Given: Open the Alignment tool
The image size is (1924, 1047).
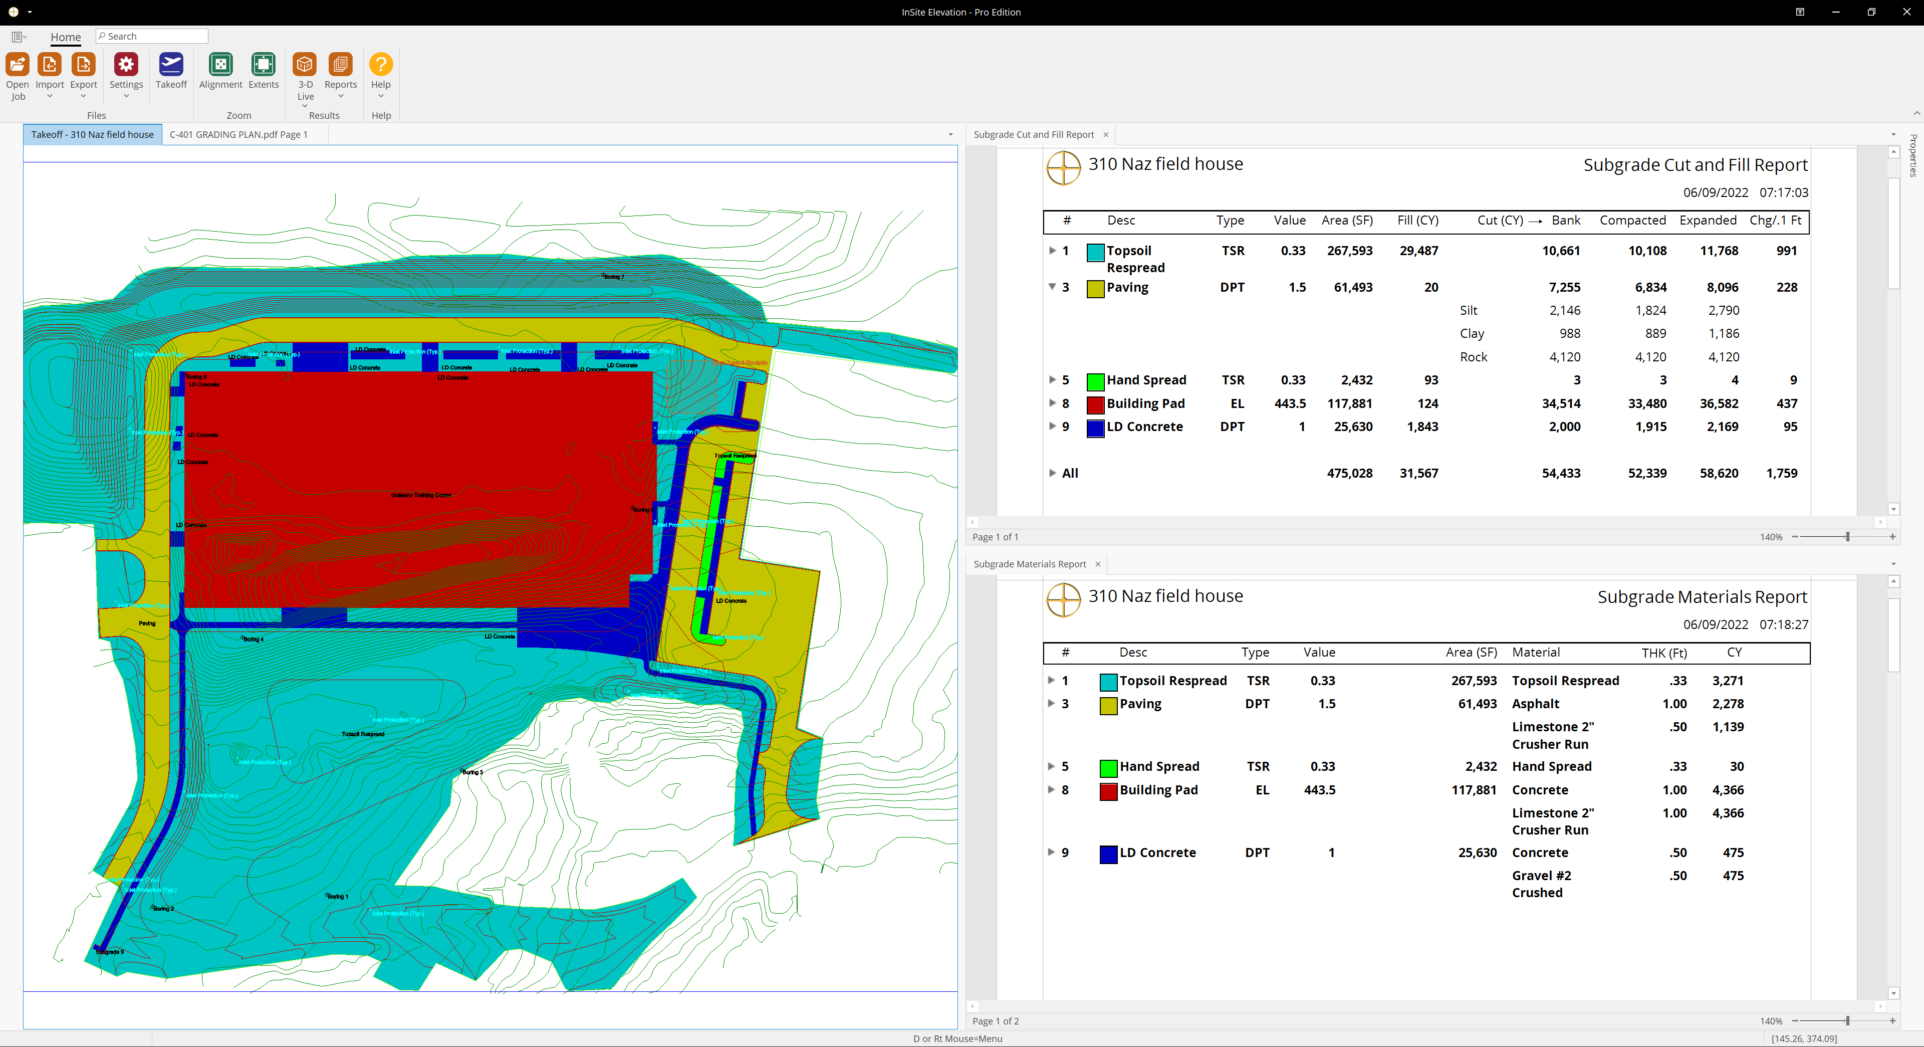Looking at the screenshot, I should (219, 71).
